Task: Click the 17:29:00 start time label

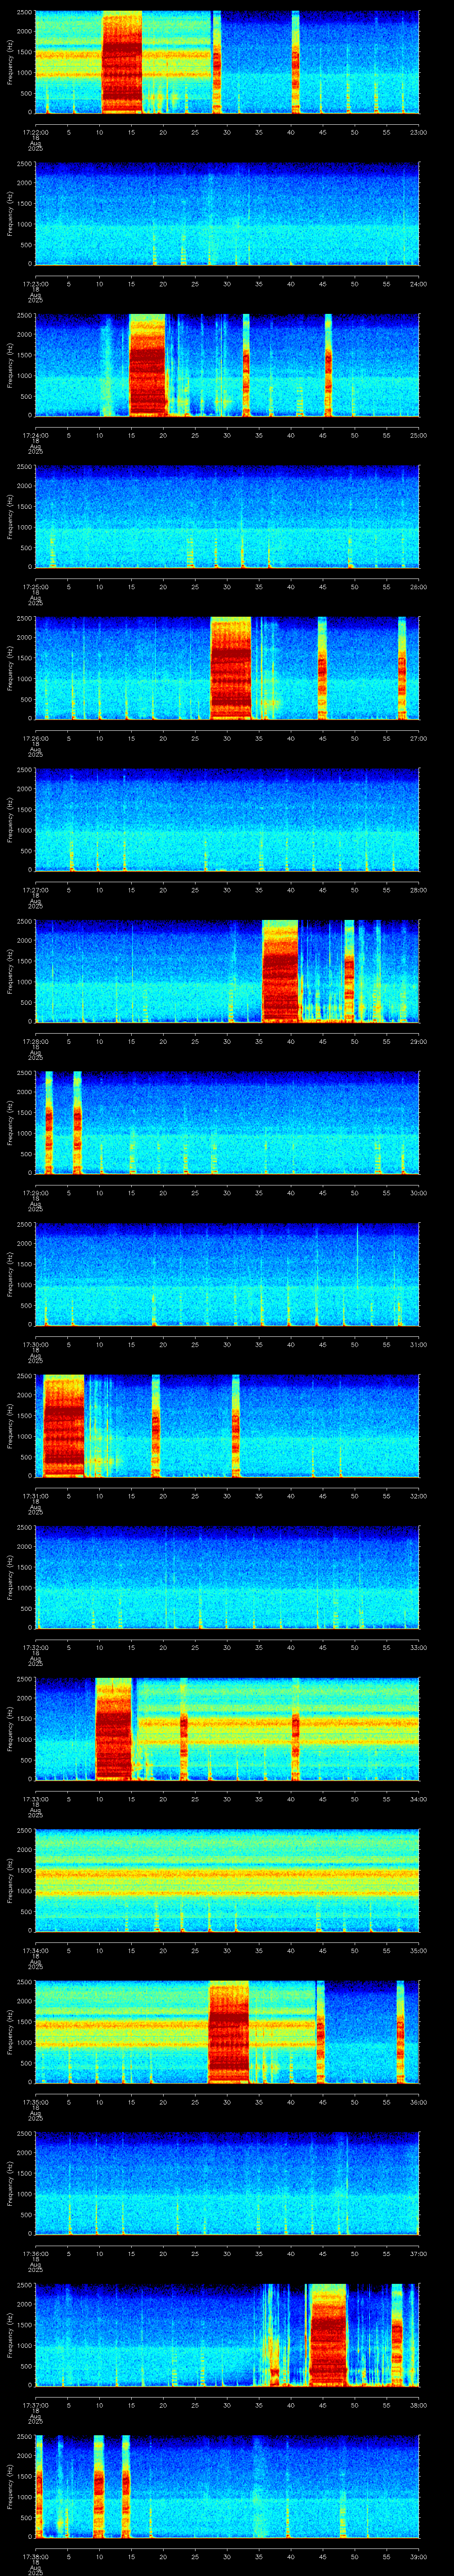Action: pos(35,1193)
